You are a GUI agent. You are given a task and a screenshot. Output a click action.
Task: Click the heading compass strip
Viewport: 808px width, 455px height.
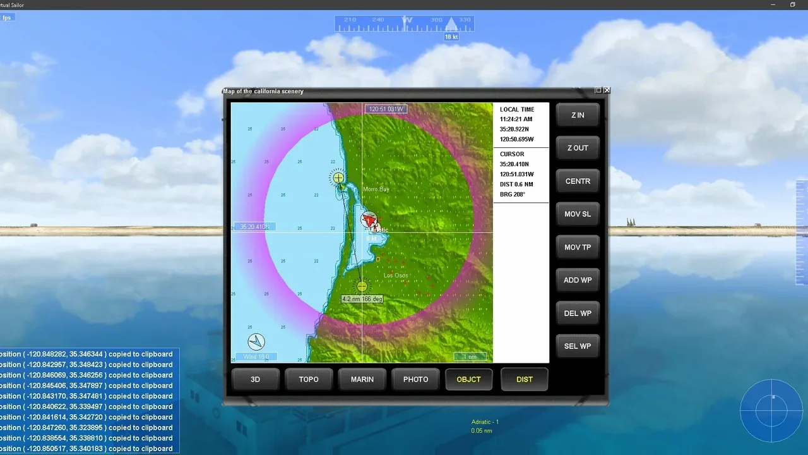pos(404,23)
